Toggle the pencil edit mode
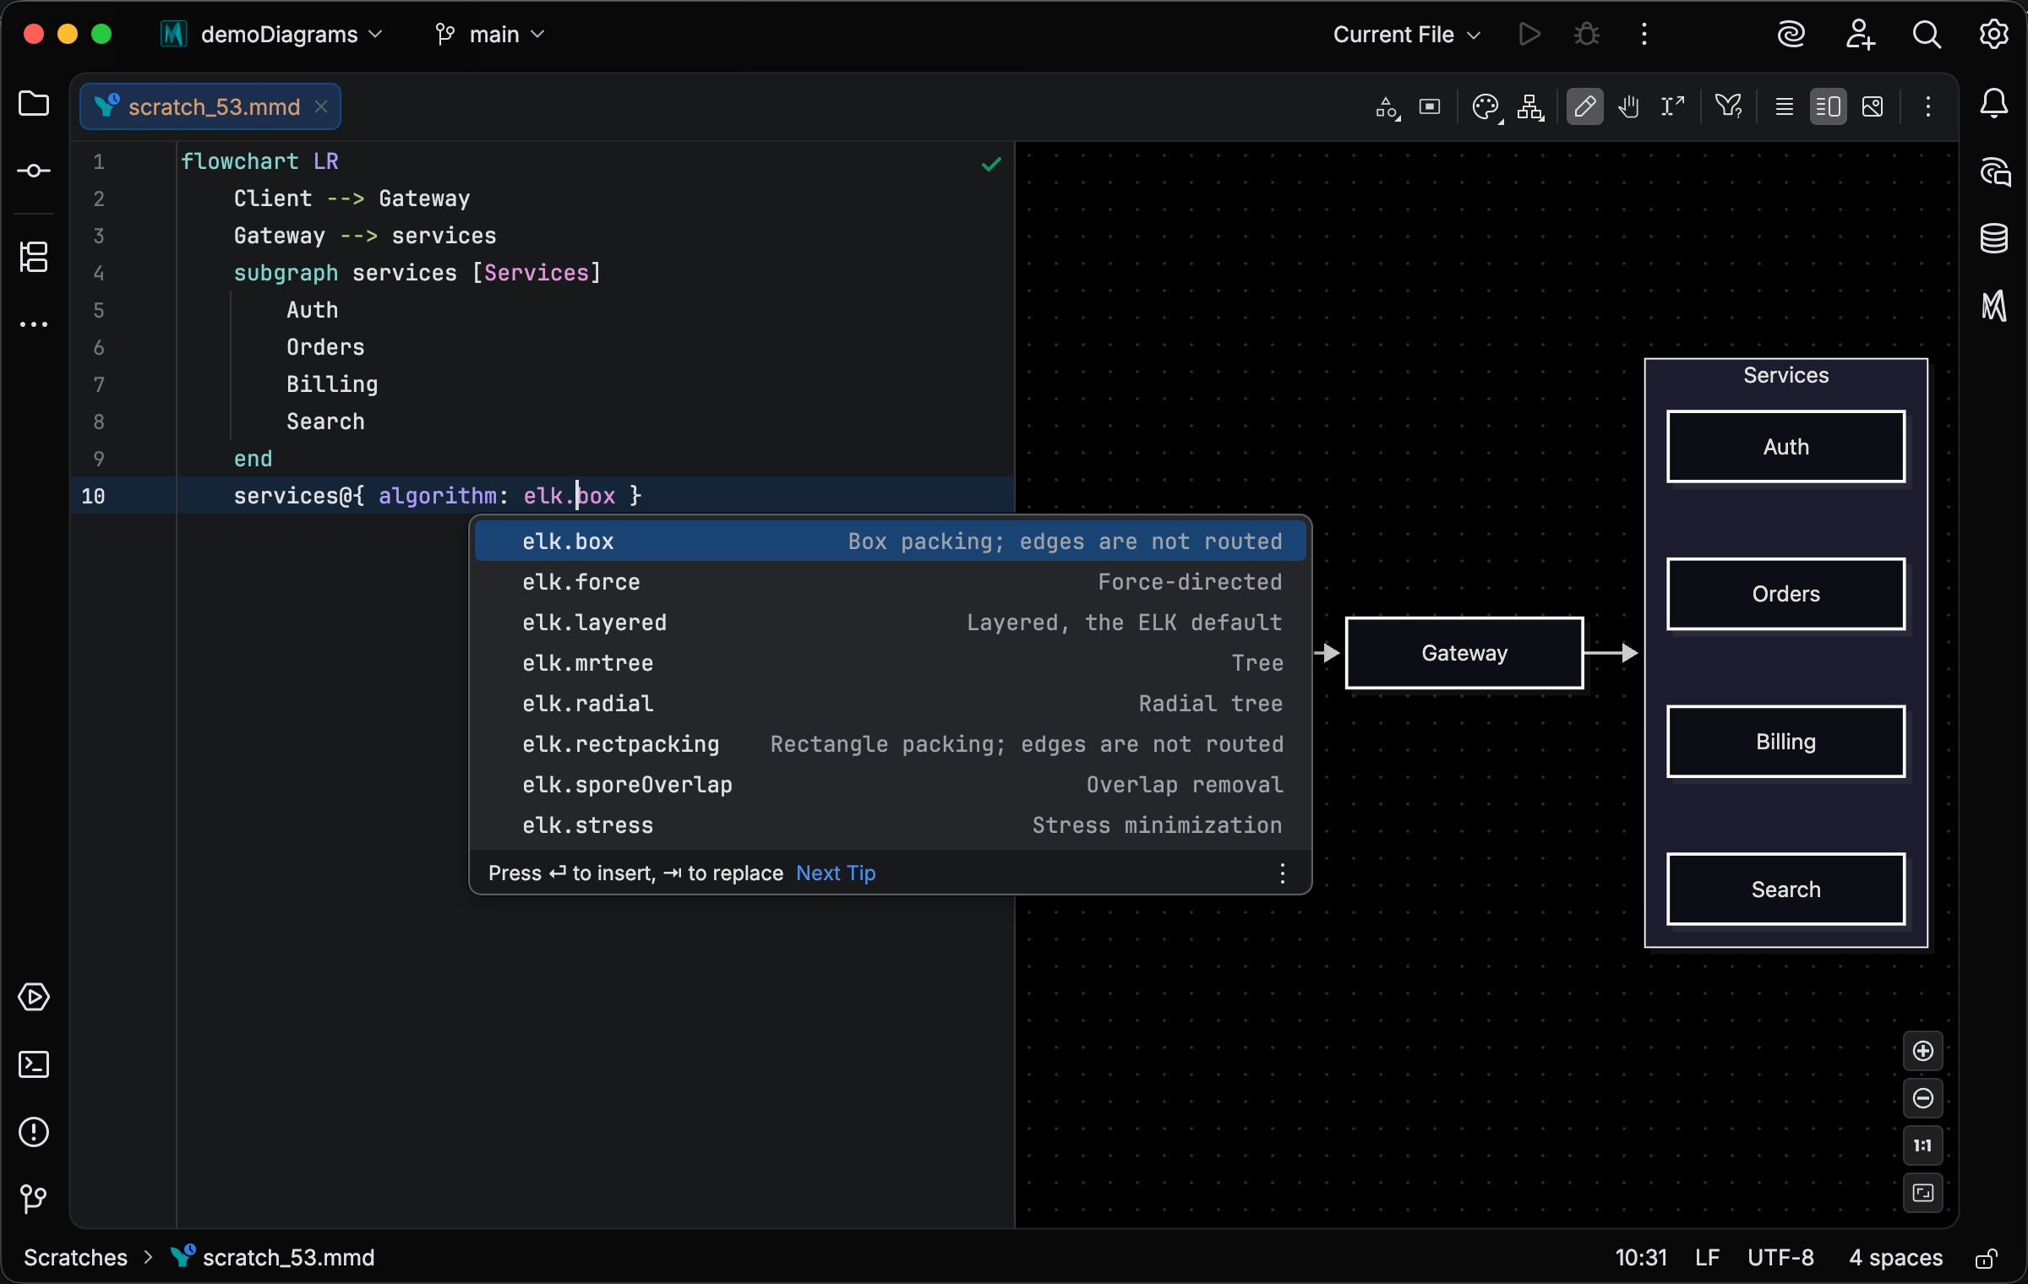 point(1584,107)
